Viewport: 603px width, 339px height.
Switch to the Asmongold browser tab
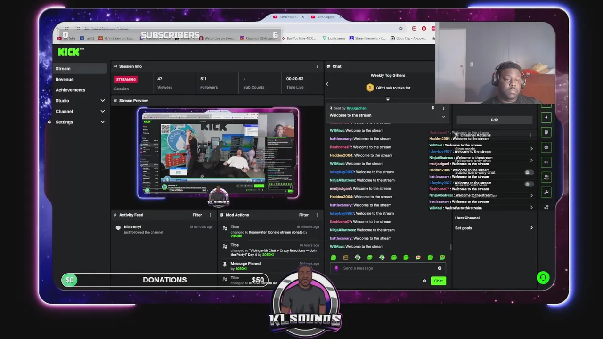(325, 17)
